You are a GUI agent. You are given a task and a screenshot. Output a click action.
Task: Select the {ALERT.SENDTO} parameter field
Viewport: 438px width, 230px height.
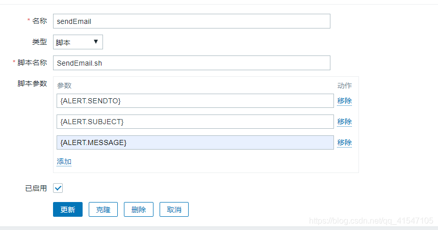tap(195, 101)
